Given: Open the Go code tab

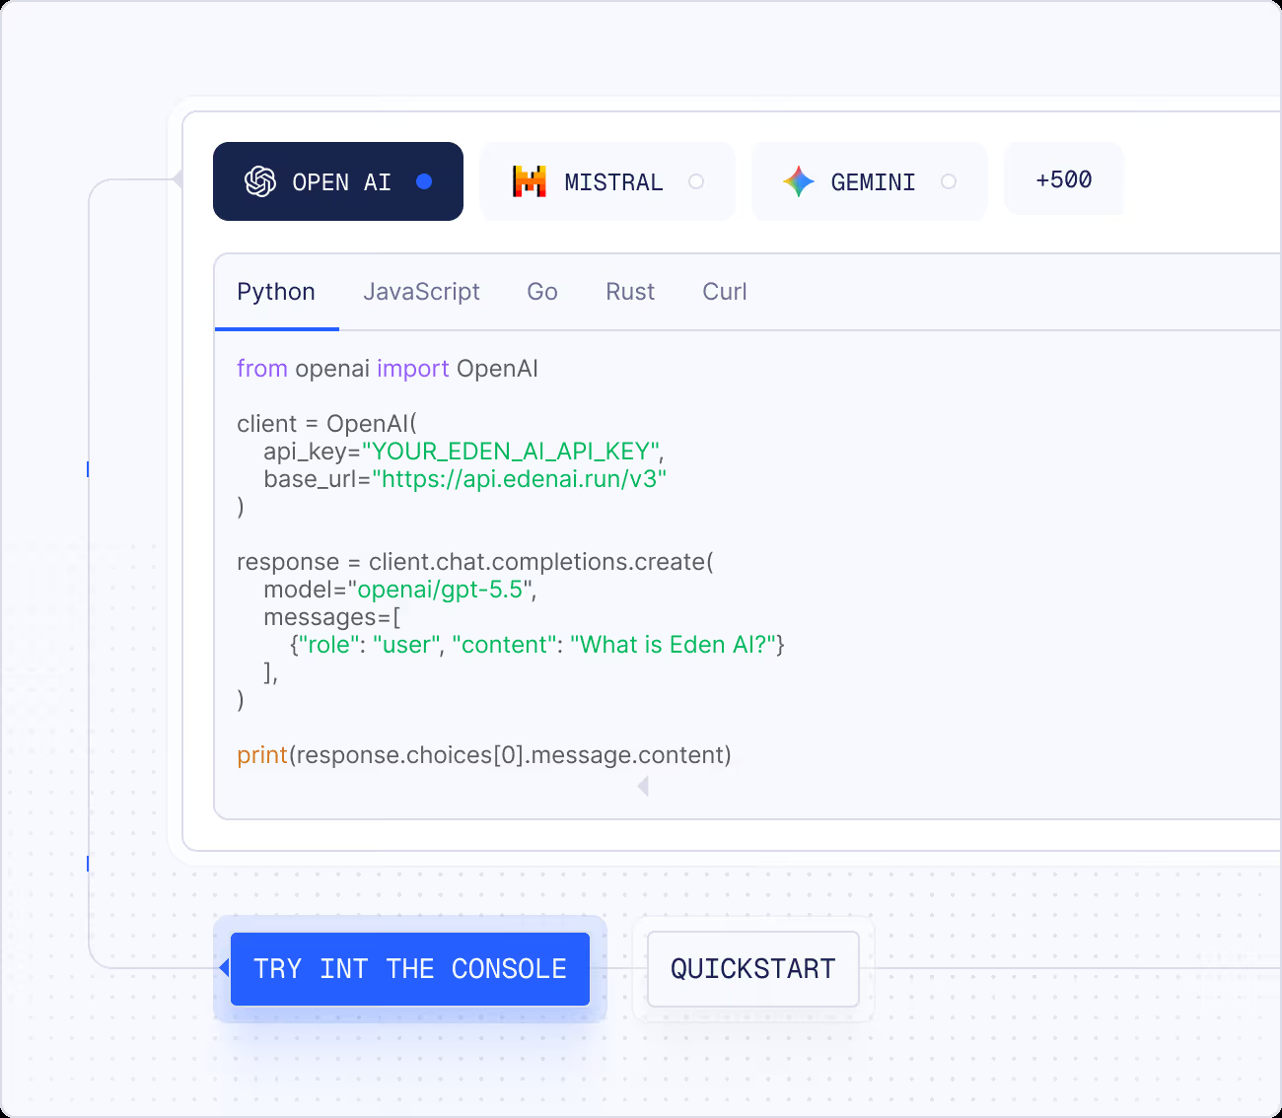Looking at the screenshot, I should tap(542, 292).
